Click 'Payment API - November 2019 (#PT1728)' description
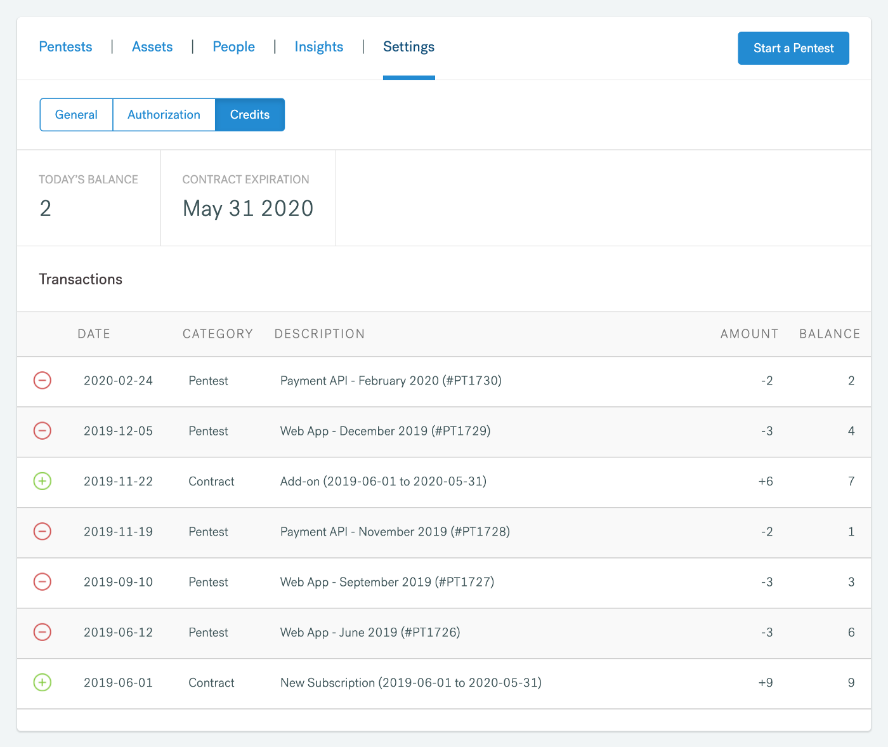 [x=395, y=532]
